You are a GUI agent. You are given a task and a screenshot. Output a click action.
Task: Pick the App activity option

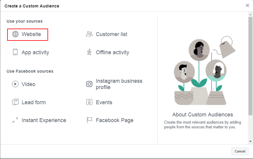click(x=35, y=52)
